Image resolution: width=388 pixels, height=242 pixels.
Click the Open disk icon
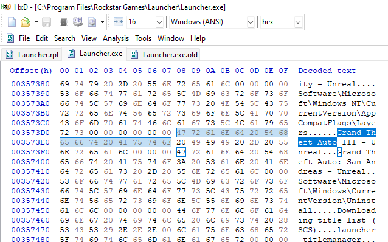pyautogui.click(x=78, y=22)
